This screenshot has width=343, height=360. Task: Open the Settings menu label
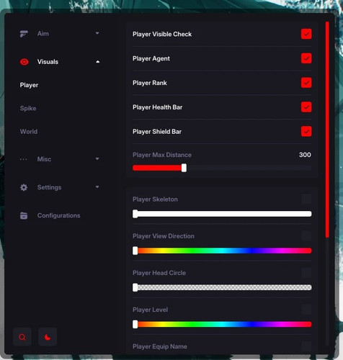(49, 187)
